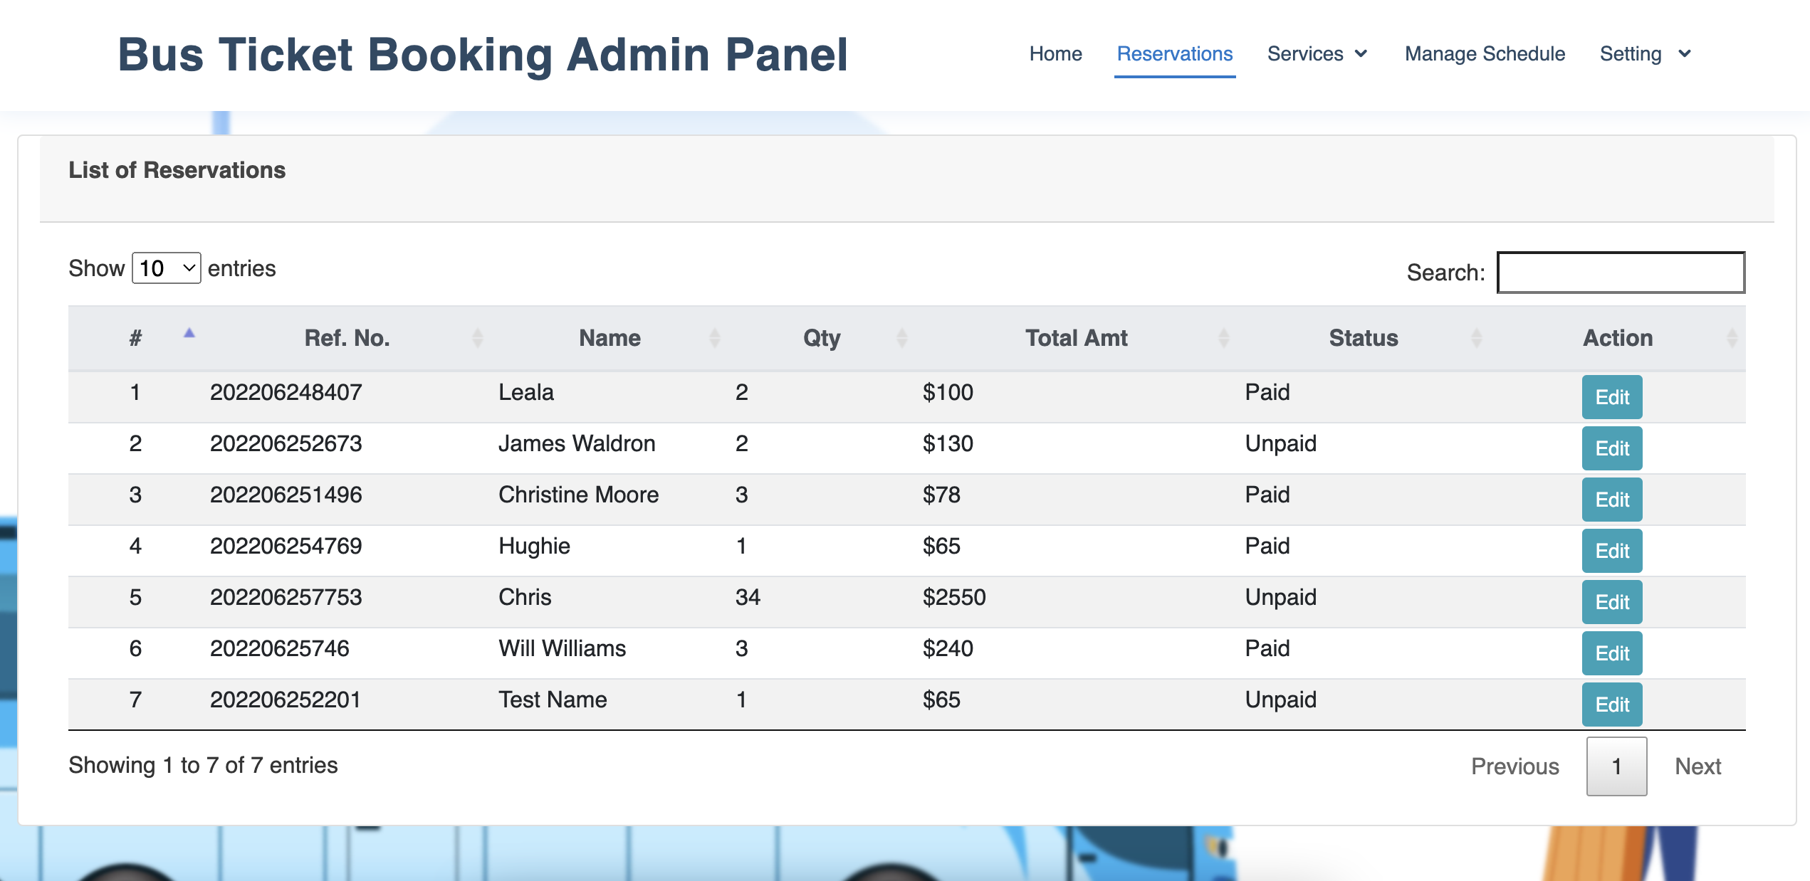
Task: Edit Chris's reservation with 34 tickets
Action: click(1612, 602)
